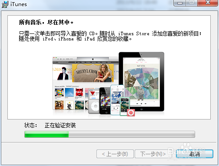Click the description line mentioning iPod、iPhone 和 iPad
The image size is (219, 166).
[75, 39]
